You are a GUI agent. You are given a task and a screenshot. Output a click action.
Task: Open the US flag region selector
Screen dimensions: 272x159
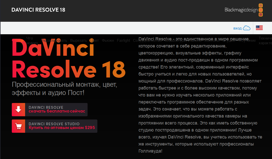(x=259, y=28)
